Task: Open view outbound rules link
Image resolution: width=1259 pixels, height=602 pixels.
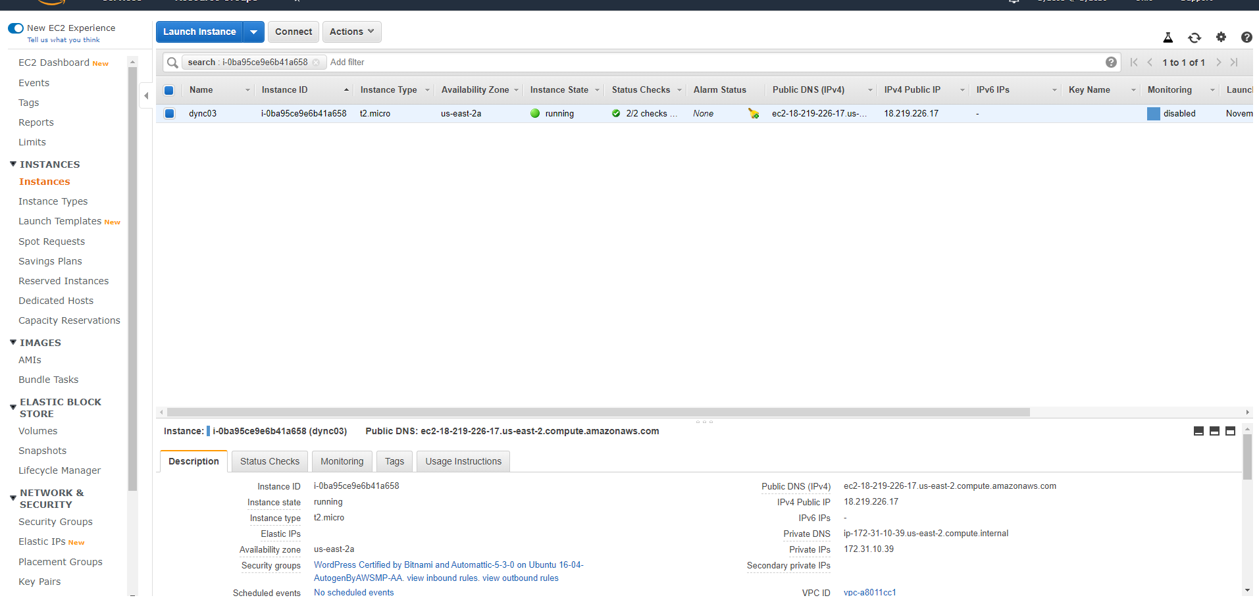Action: [520, 578]
